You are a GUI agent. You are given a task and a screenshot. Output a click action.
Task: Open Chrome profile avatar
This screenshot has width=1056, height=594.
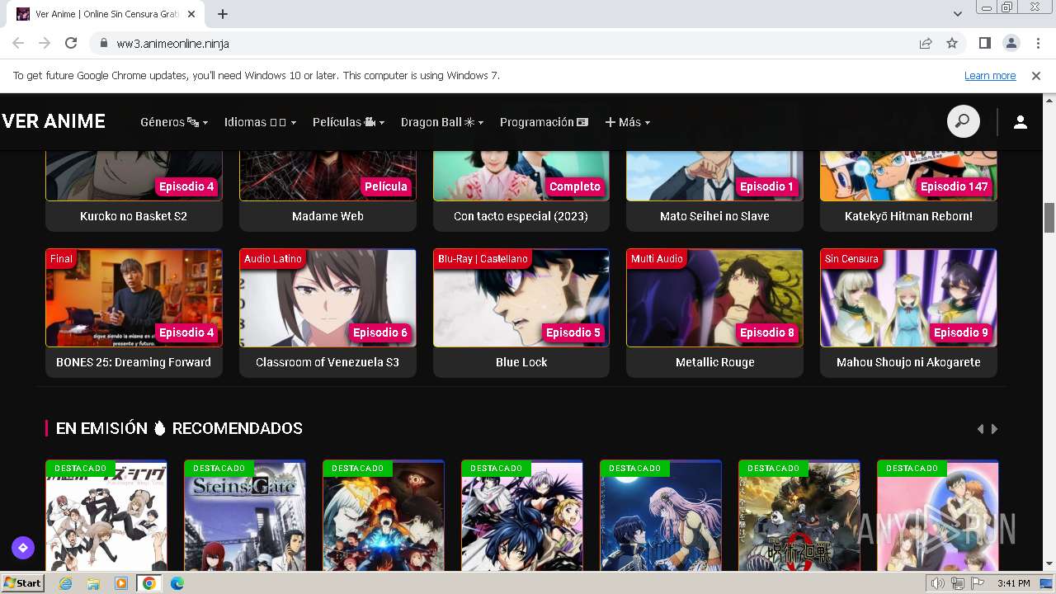coord(1011,43)
